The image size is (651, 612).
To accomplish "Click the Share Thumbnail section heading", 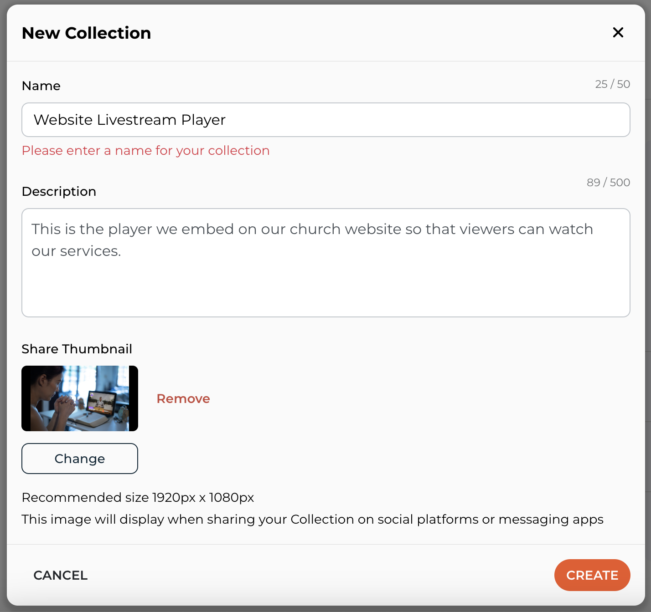I will 77,349.
